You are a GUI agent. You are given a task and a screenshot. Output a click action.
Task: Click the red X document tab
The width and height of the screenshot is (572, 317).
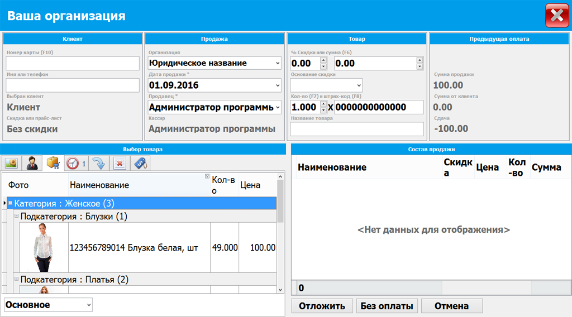tap(120, 163)
